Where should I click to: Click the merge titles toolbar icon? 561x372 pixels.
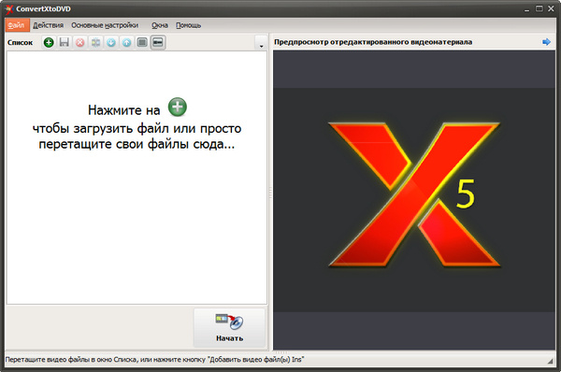pyautogui.click(x=95, y=43)
